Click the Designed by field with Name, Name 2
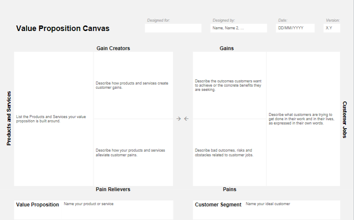This screenshot has width=354, height=220. [239, 28]
